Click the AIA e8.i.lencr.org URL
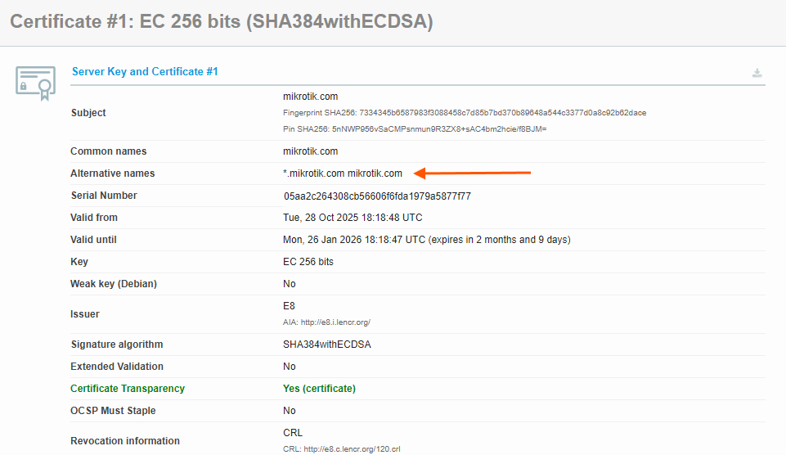Viewport: 786px width, 455px height. pos(326,322)
